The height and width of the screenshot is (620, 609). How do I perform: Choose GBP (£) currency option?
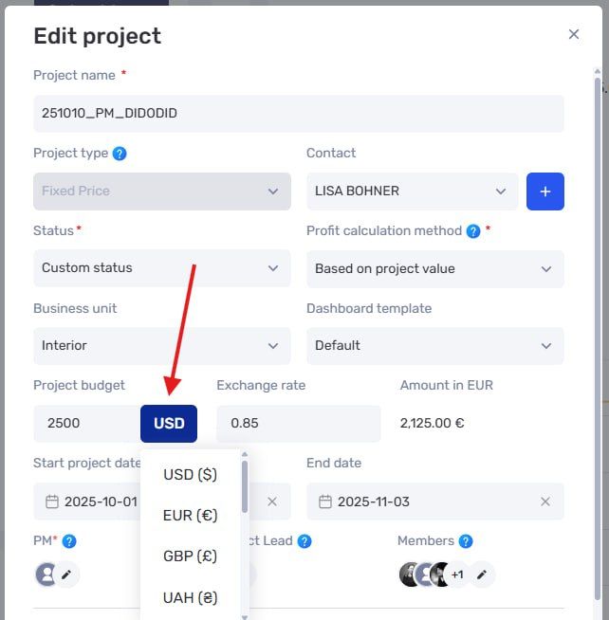pos(191,556)
